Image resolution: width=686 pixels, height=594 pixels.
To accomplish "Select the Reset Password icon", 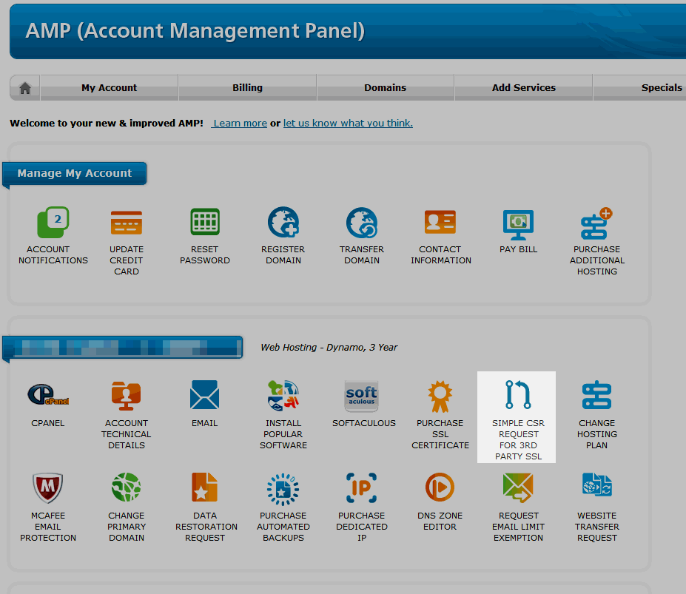I will (205, 223).
